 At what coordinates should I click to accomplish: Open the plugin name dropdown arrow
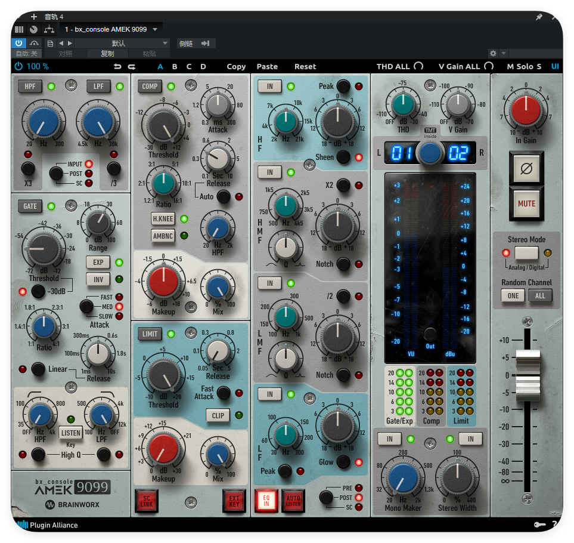pyautogui.click(x=155, y=29)
